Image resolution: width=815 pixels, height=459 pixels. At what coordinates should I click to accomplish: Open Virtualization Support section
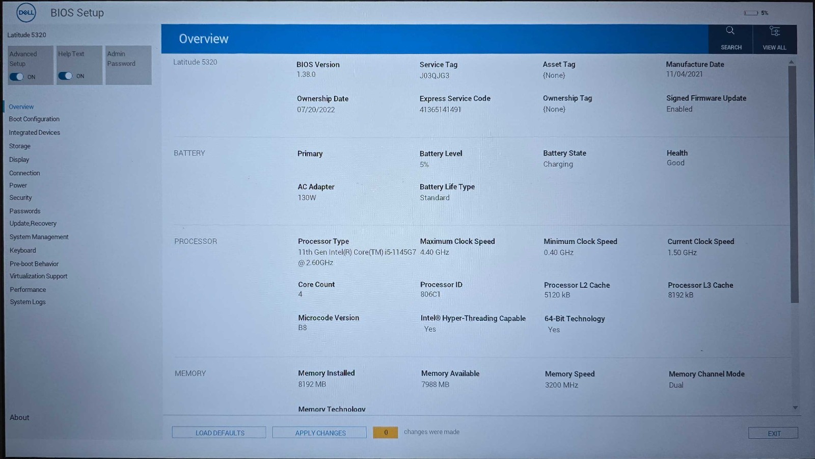39,276
